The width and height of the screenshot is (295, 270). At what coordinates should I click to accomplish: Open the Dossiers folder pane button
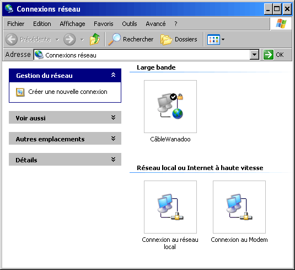tap(179, 39)
